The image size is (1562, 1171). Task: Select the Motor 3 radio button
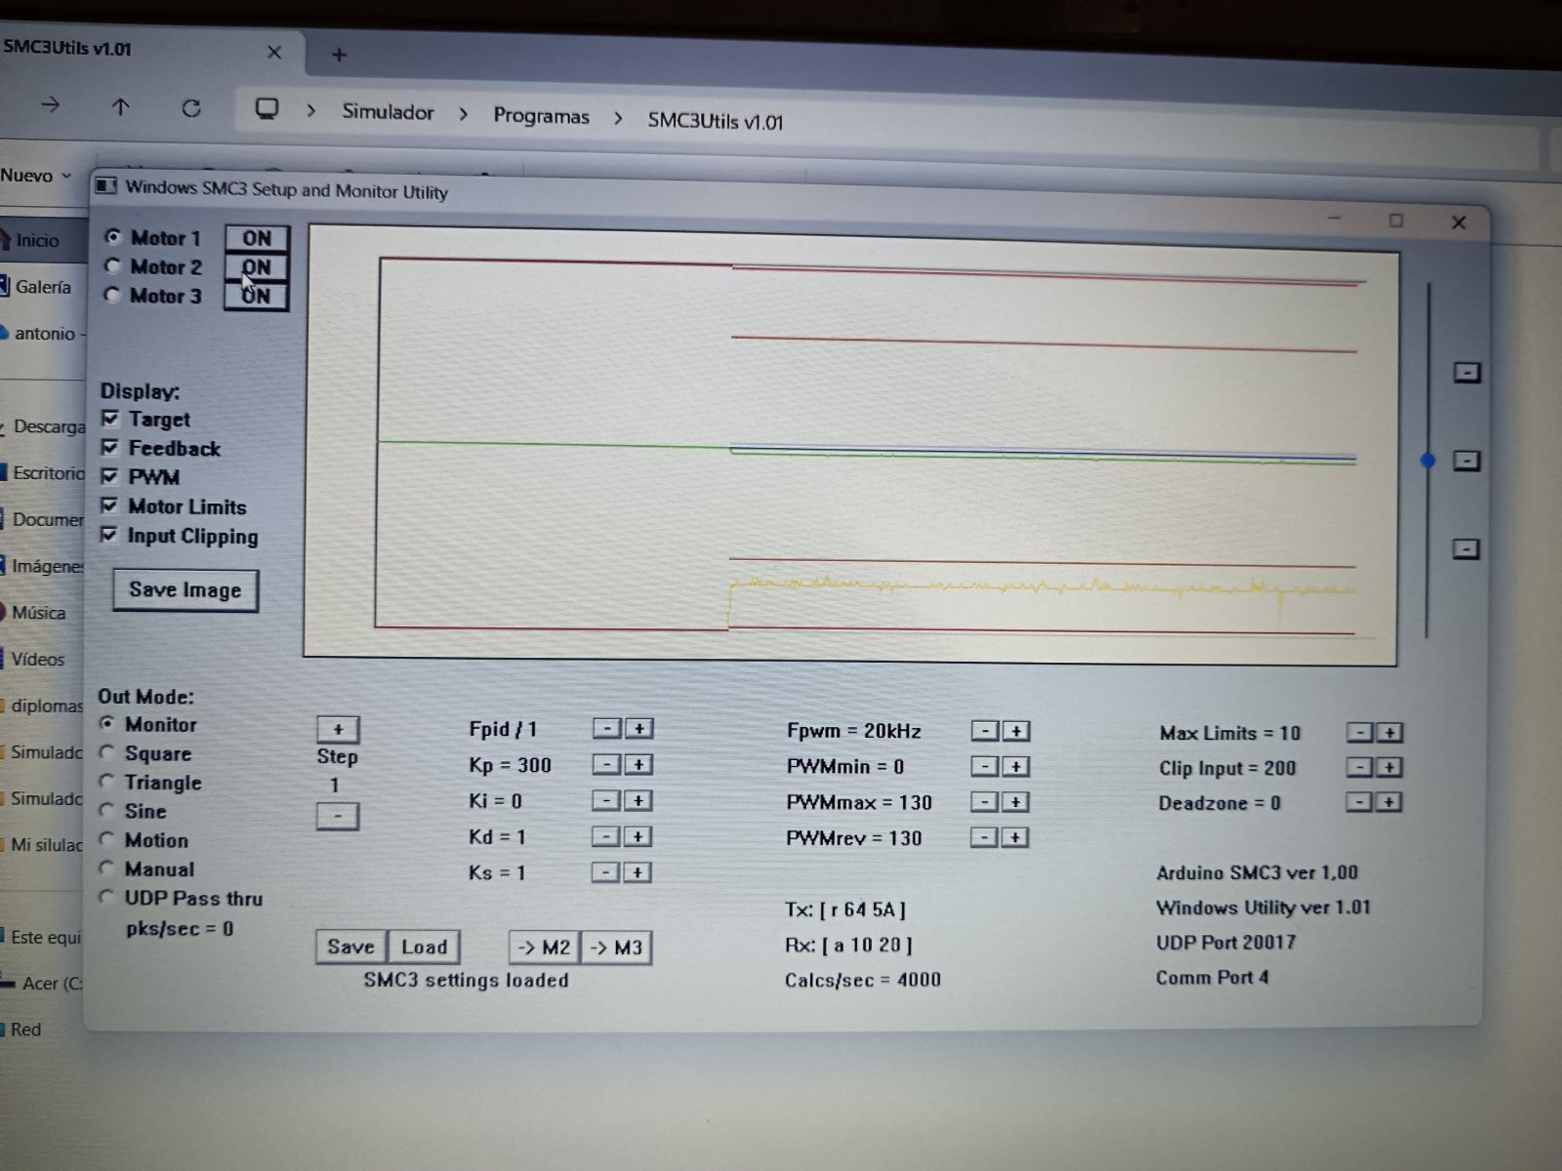112,295
